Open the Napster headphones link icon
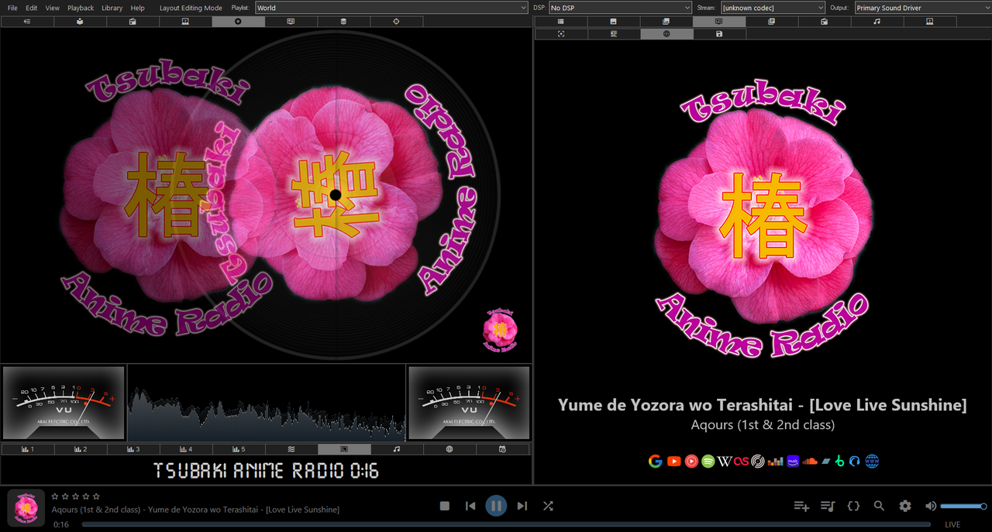 coord(854,462)
